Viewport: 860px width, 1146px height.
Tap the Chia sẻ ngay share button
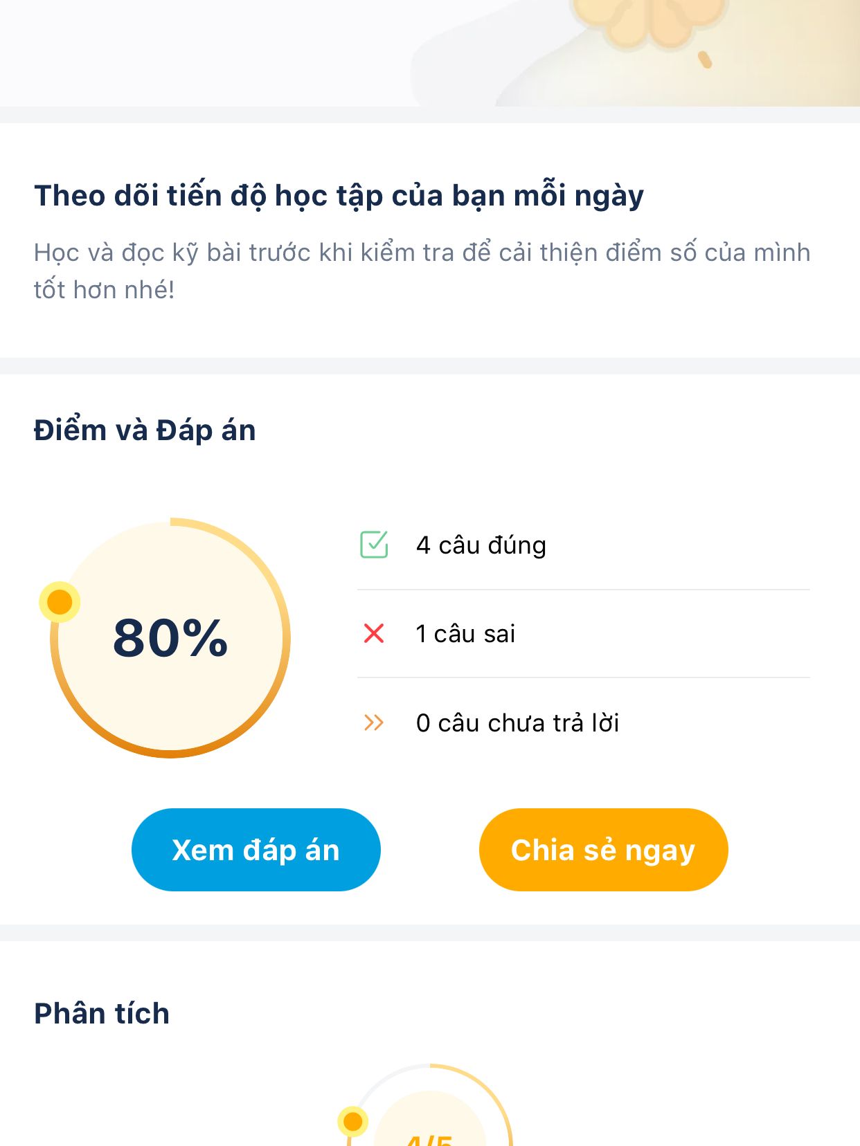click(x=603, y=850)
